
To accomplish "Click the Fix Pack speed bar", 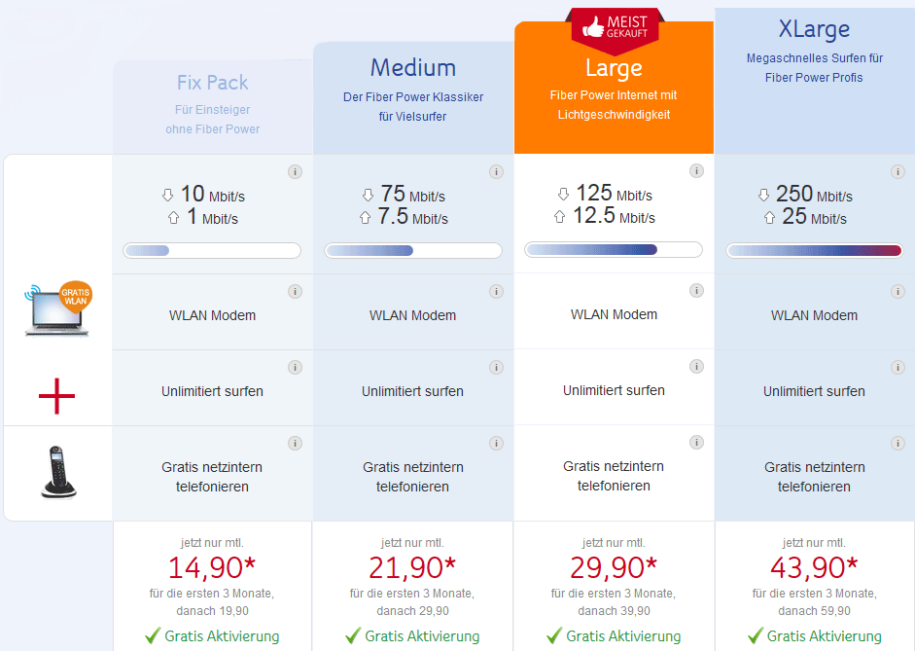I will 212,251.
